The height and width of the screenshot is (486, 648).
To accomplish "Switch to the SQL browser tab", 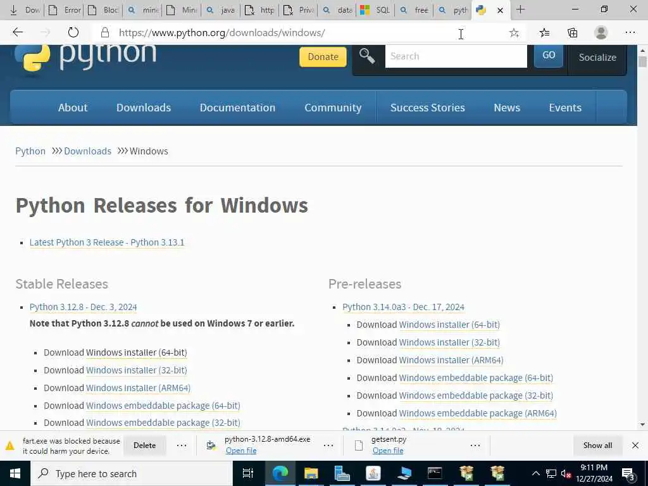I will (x=375, y=10).
